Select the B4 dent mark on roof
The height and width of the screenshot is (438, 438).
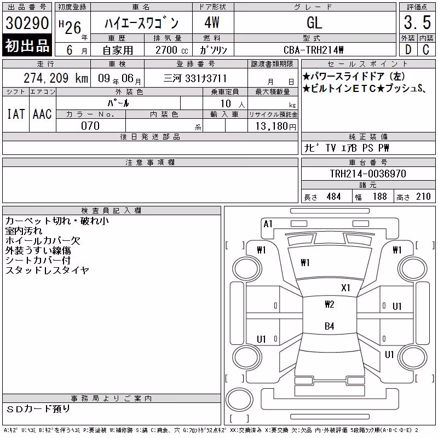point(330,326)
